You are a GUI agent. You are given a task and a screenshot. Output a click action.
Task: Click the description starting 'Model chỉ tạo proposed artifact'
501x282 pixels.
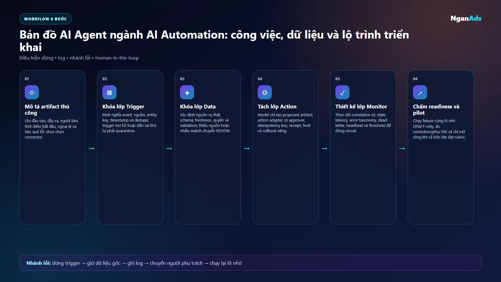pyautogui.click(x=285, y=123)
